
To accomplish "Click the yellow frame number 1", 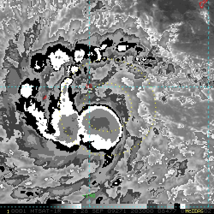I will pyautogui.click(x=8, y=211).
